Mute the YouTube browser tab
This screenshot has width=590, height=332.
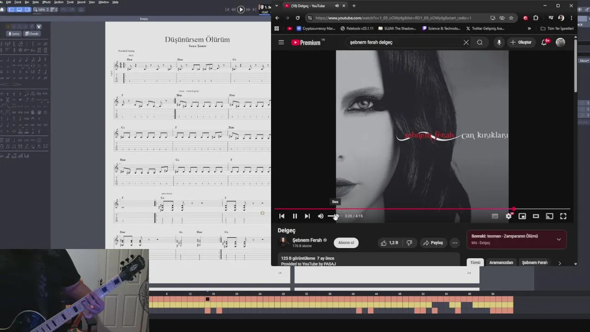point(337,6)
